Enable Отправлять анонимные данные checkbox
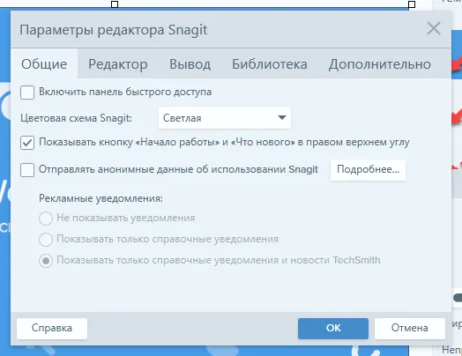This screenshot has width=462, height=356. click(x=27, y=170)
